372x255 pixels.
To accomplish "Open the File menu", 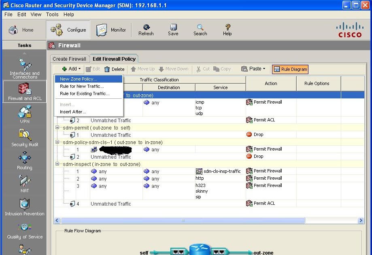I will [9, 15].
